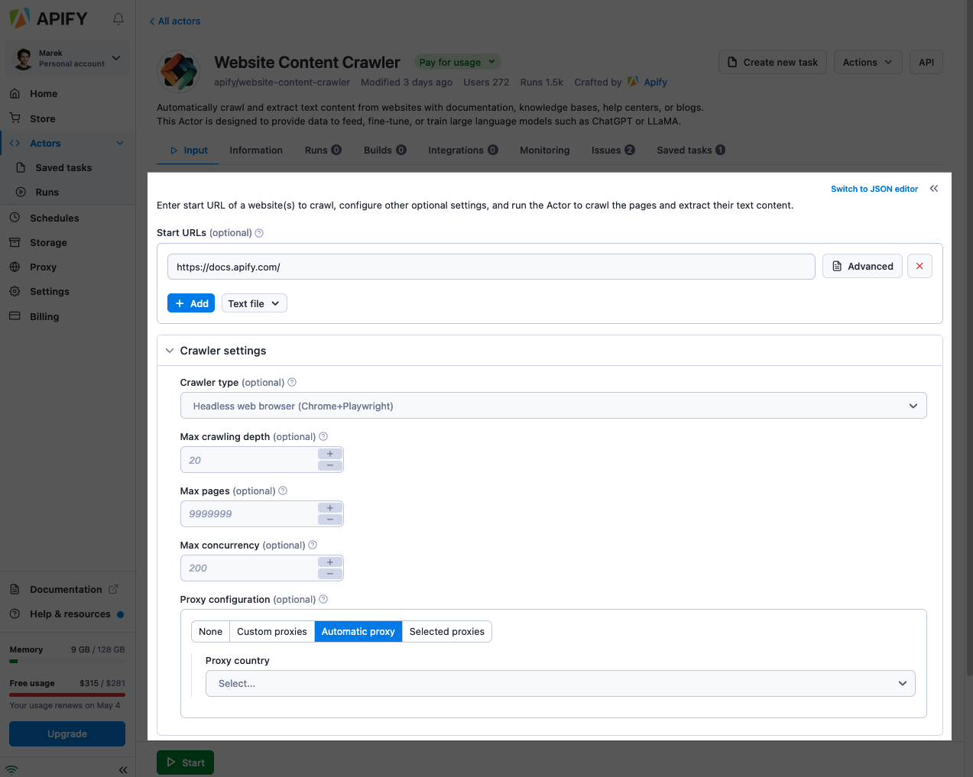Click the Start button
This screenshot has height=777, width=973.
(x=185, y=762)
